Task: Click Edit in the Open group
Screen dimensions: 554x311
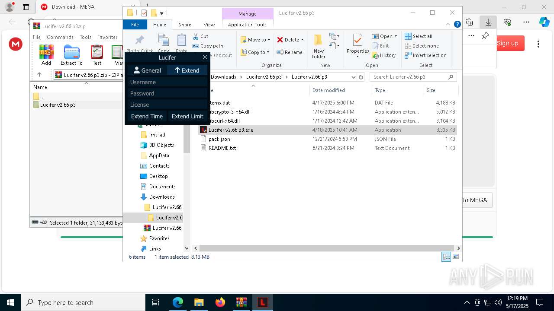Action: click(380, 46)
